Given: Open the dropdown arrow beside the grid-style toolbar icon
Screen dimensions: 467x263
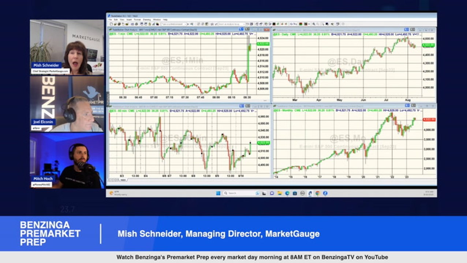Looking at the screenshot, I should [x=309, y=24].
